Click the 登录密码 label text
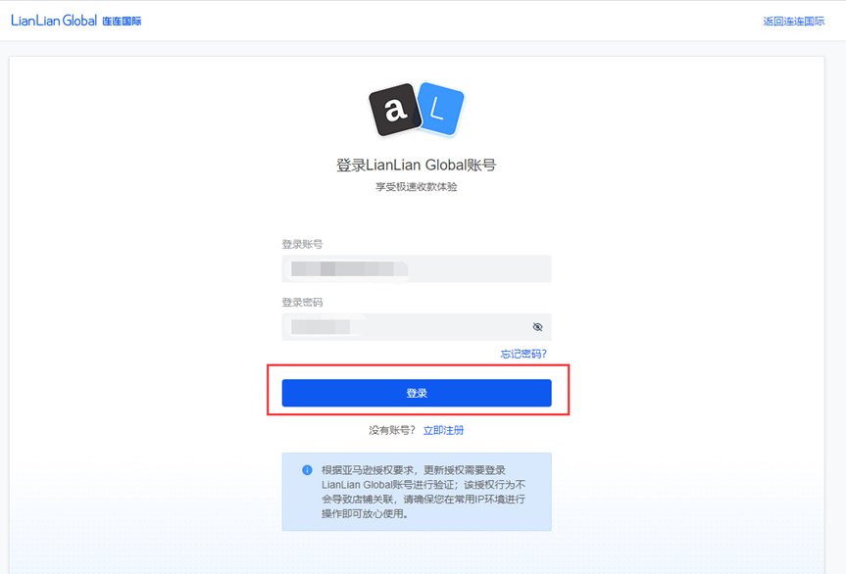This screenshot has height=574, width=846. coord(302,303)
